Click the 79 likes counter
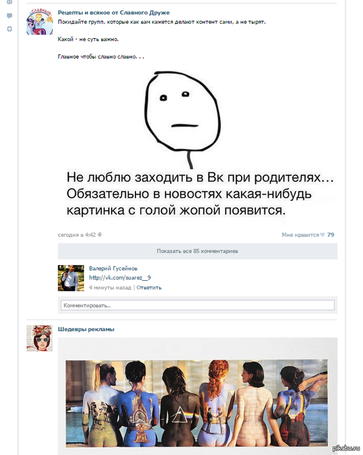This screenshot has height=455, width=363. [330, 235]
